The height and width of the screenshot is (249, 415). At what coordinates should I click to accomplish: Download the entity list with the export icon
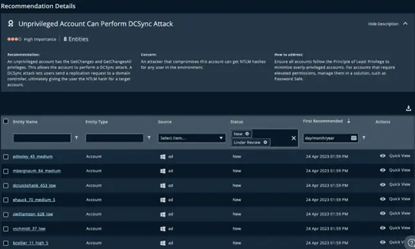coord(409,108)
